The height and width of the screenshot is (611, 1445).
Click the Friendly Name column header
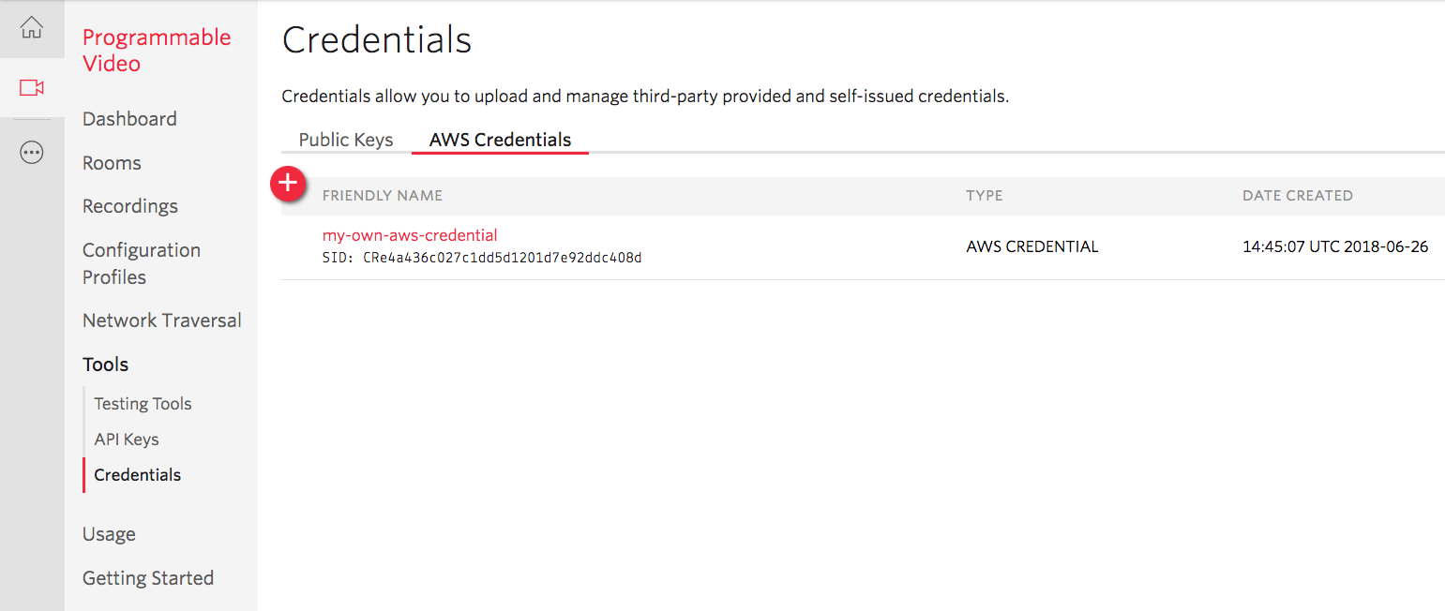(382, 195)
